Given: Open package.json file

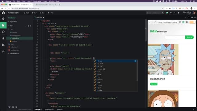Looking at the screenshot, I should pos(20,50).
